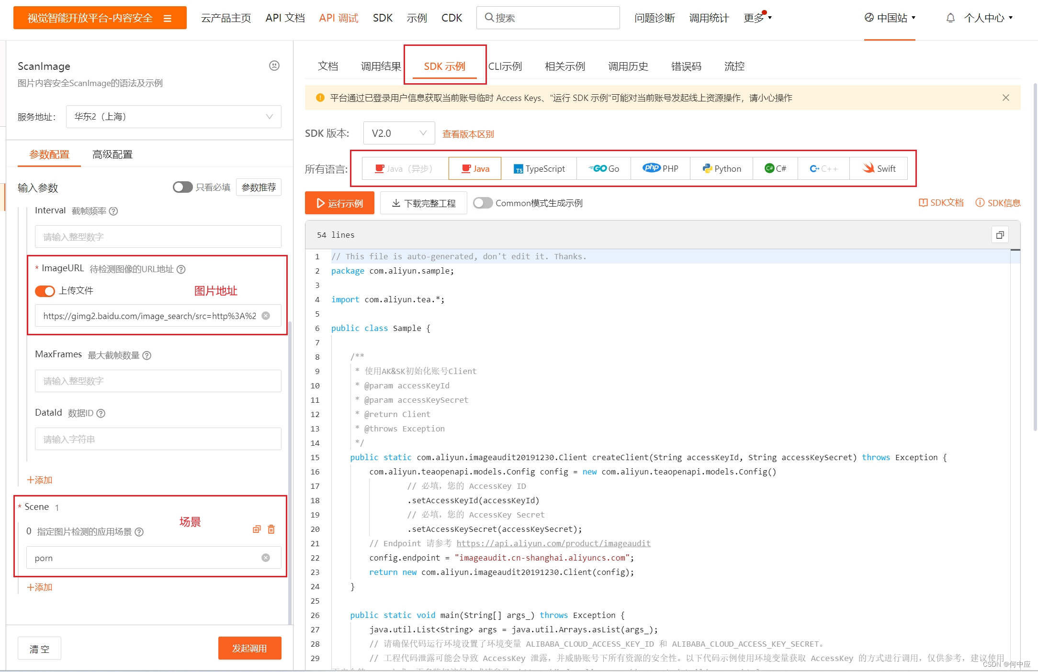The width and height of the screenshot is (1038, 672).
Task: Open the notification bell
Action: pos(950,18)
